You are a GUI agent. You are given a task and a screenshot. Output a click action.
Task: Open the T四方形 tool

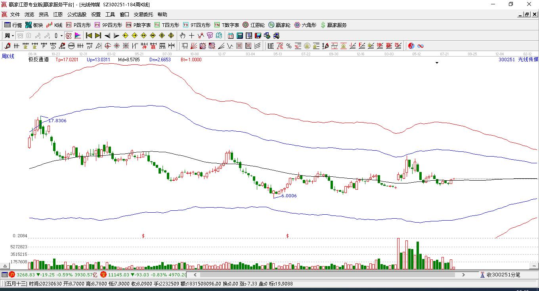point(167,25)
